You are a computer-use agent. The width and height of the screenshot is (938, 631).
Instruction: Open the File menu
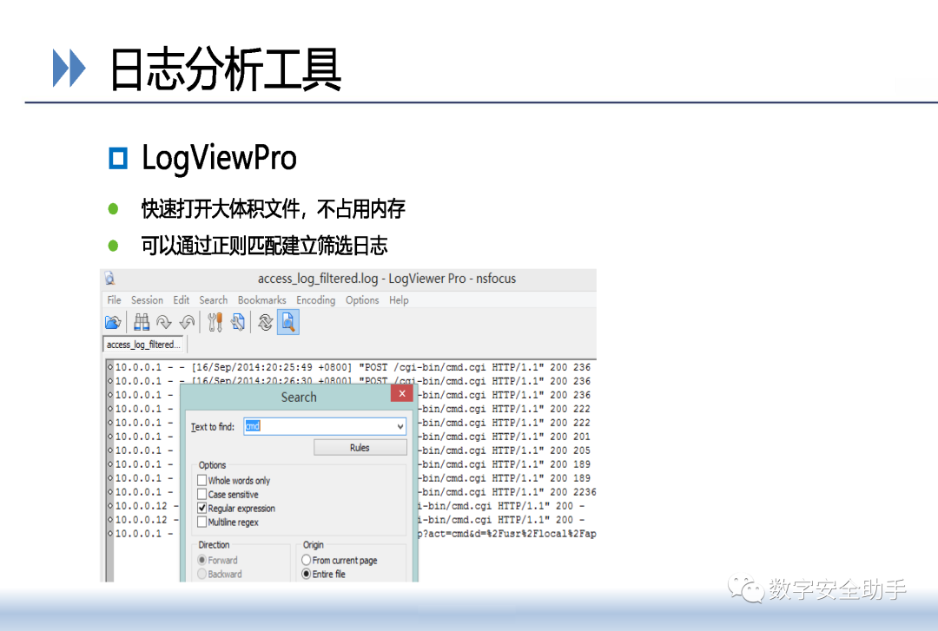click(114, 300)
